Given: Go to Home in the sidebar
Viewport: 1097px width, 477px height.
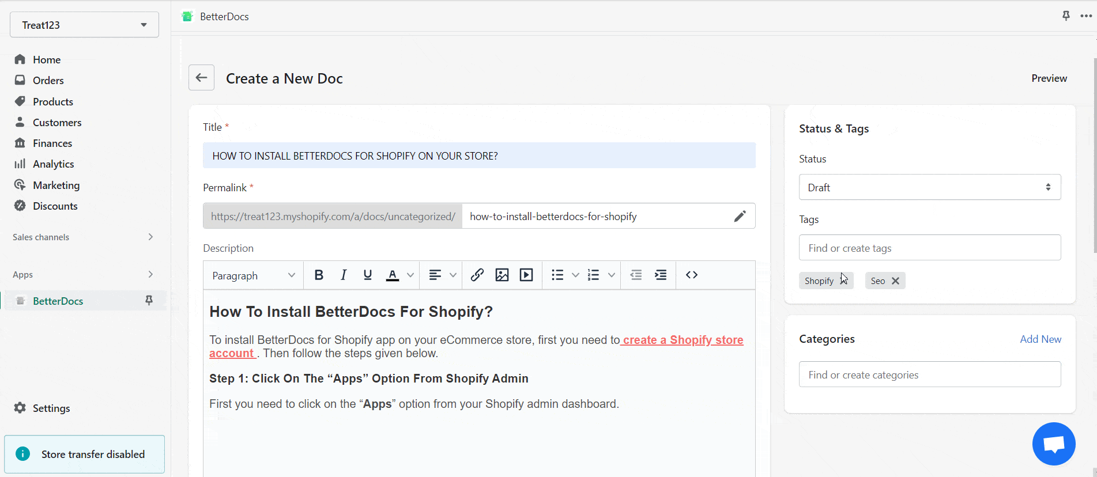Looking at the screenshot, I should [x=46, y=59].
